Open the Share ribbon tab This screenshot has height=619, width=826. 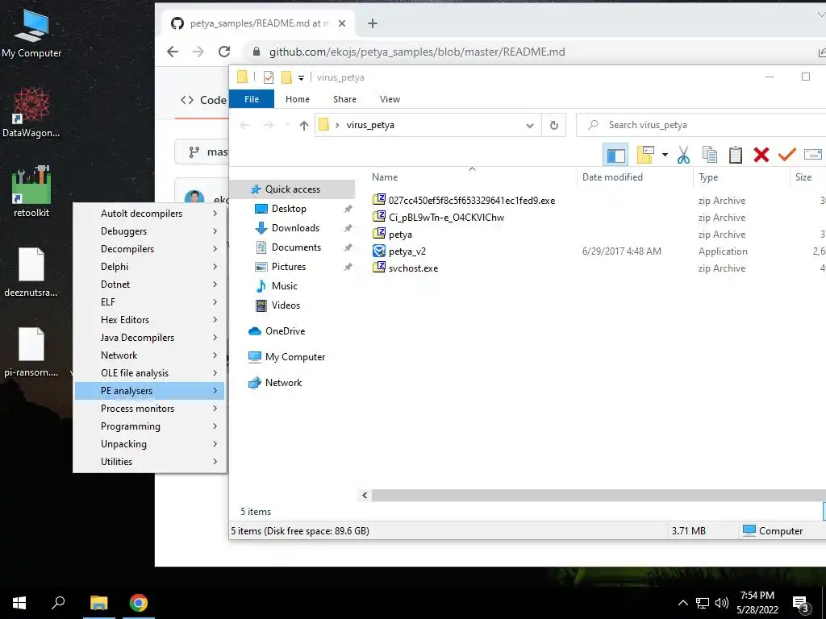(344, 99)
